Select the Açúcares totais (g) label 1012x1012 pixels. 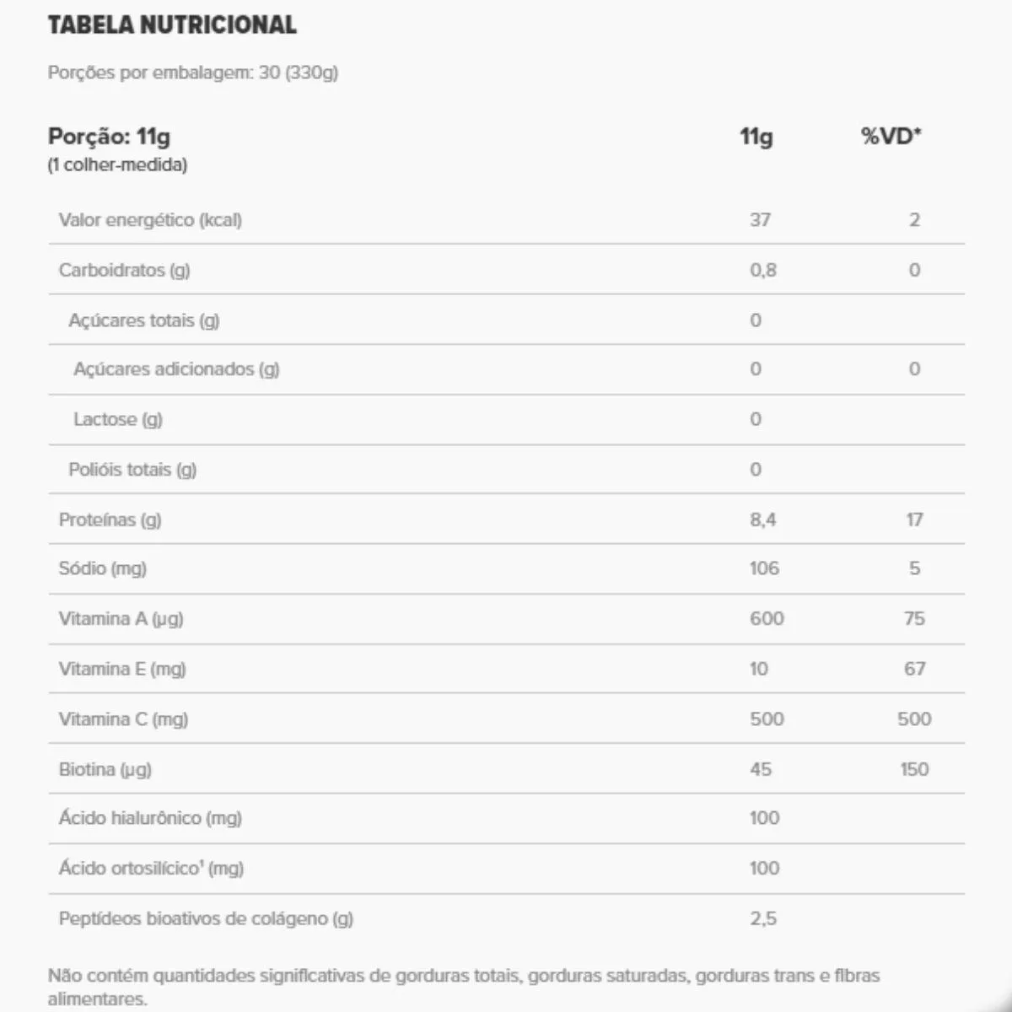point(143,320)
